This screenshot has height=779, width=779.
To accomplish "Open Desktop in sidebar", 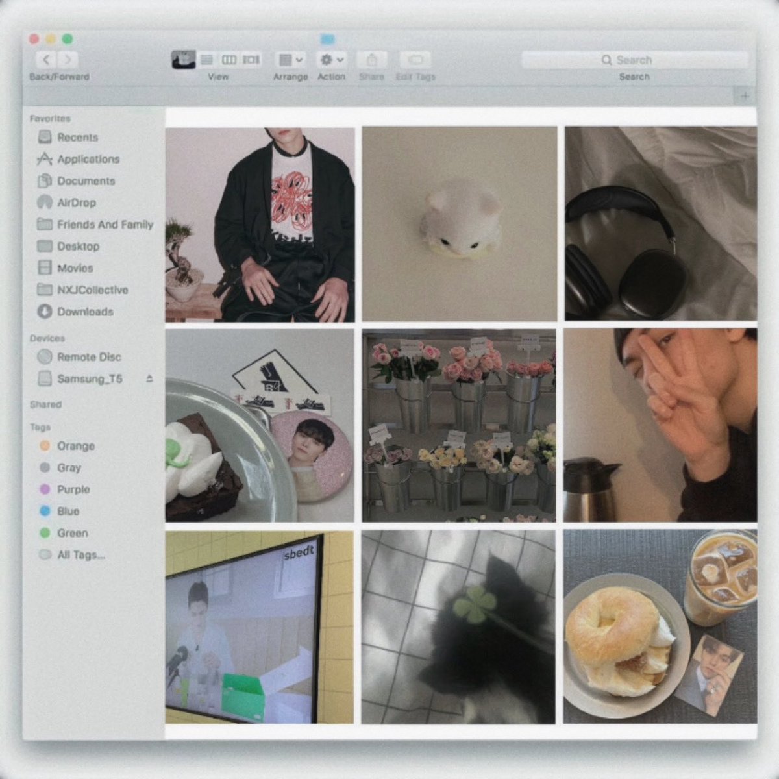I will [78, 247].
